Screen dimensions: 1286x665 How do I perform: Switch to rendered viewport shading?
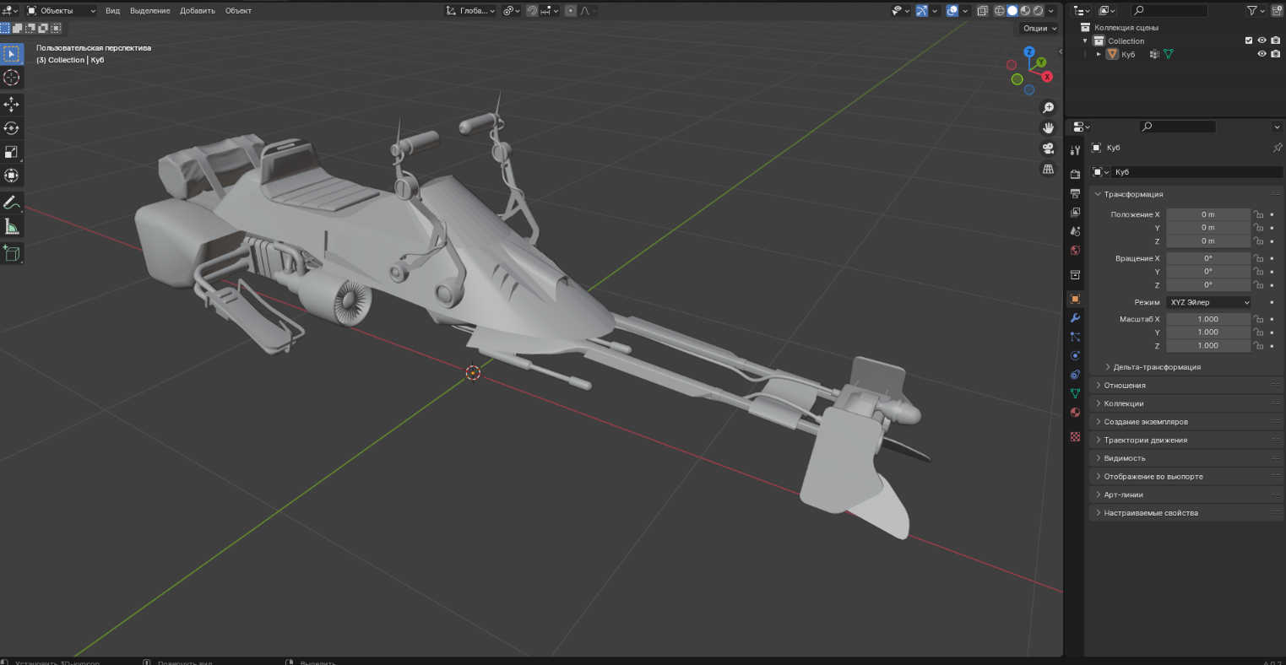1038,11
